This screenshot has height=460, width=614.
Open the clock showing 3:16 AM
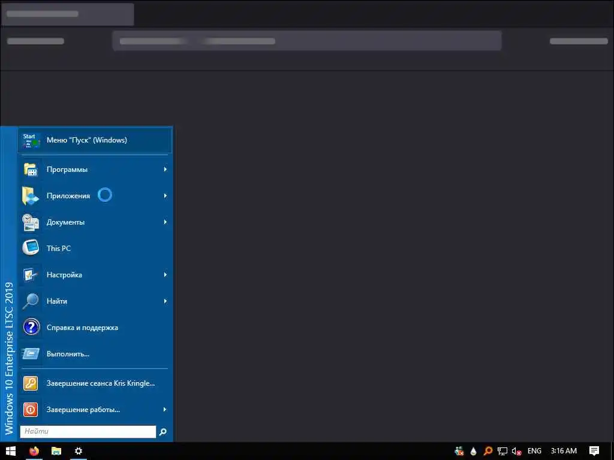click(564, 451)
